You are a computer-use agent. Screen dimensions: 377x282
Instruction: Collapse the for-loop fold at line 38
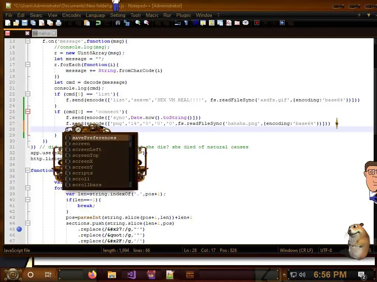point(28,188)
